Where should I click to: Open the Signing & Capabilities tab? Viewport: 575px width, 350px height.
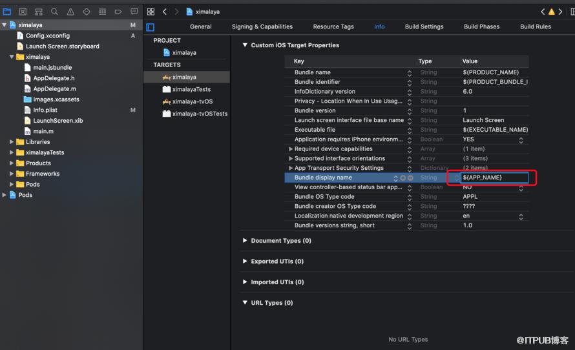click(262, 26)
